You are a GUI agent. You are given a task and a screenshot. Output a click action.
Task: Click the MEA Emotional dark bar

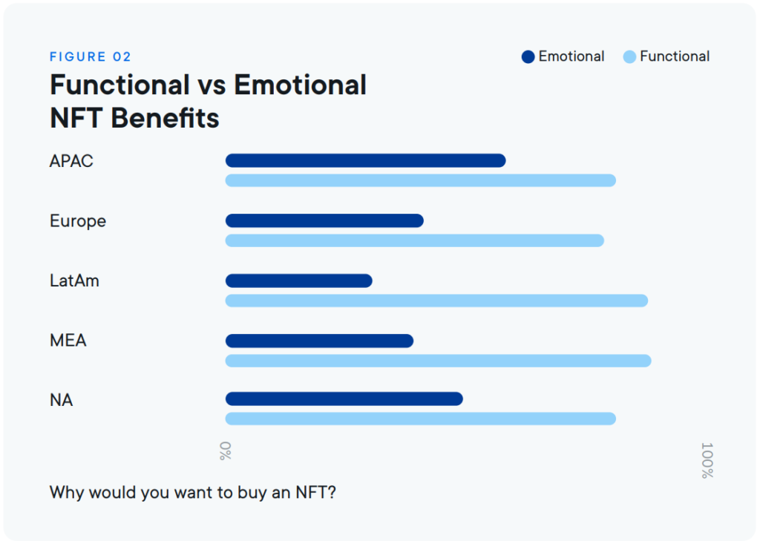coord(319,341)
